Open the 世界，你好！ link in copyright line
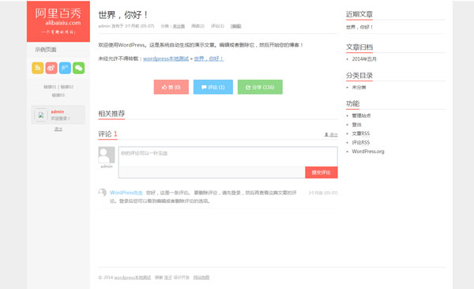This screenshot has width=474, height=289. click(209, 58)
